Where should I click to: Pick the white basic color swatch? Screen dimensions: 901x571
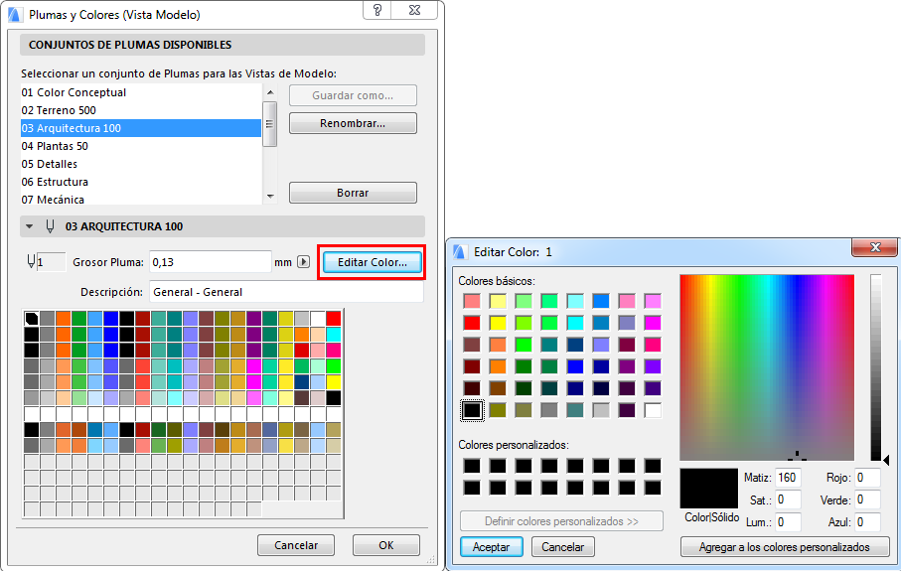(653, 409)
